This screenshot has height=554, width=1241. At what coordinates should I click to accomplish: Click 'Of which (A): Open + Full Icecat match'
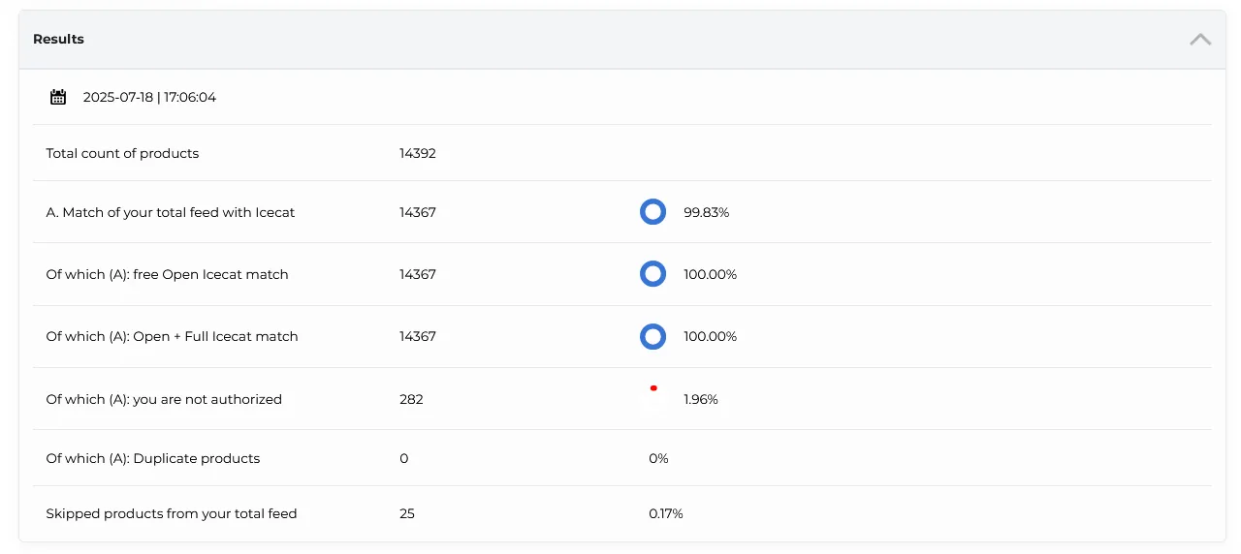172,337
